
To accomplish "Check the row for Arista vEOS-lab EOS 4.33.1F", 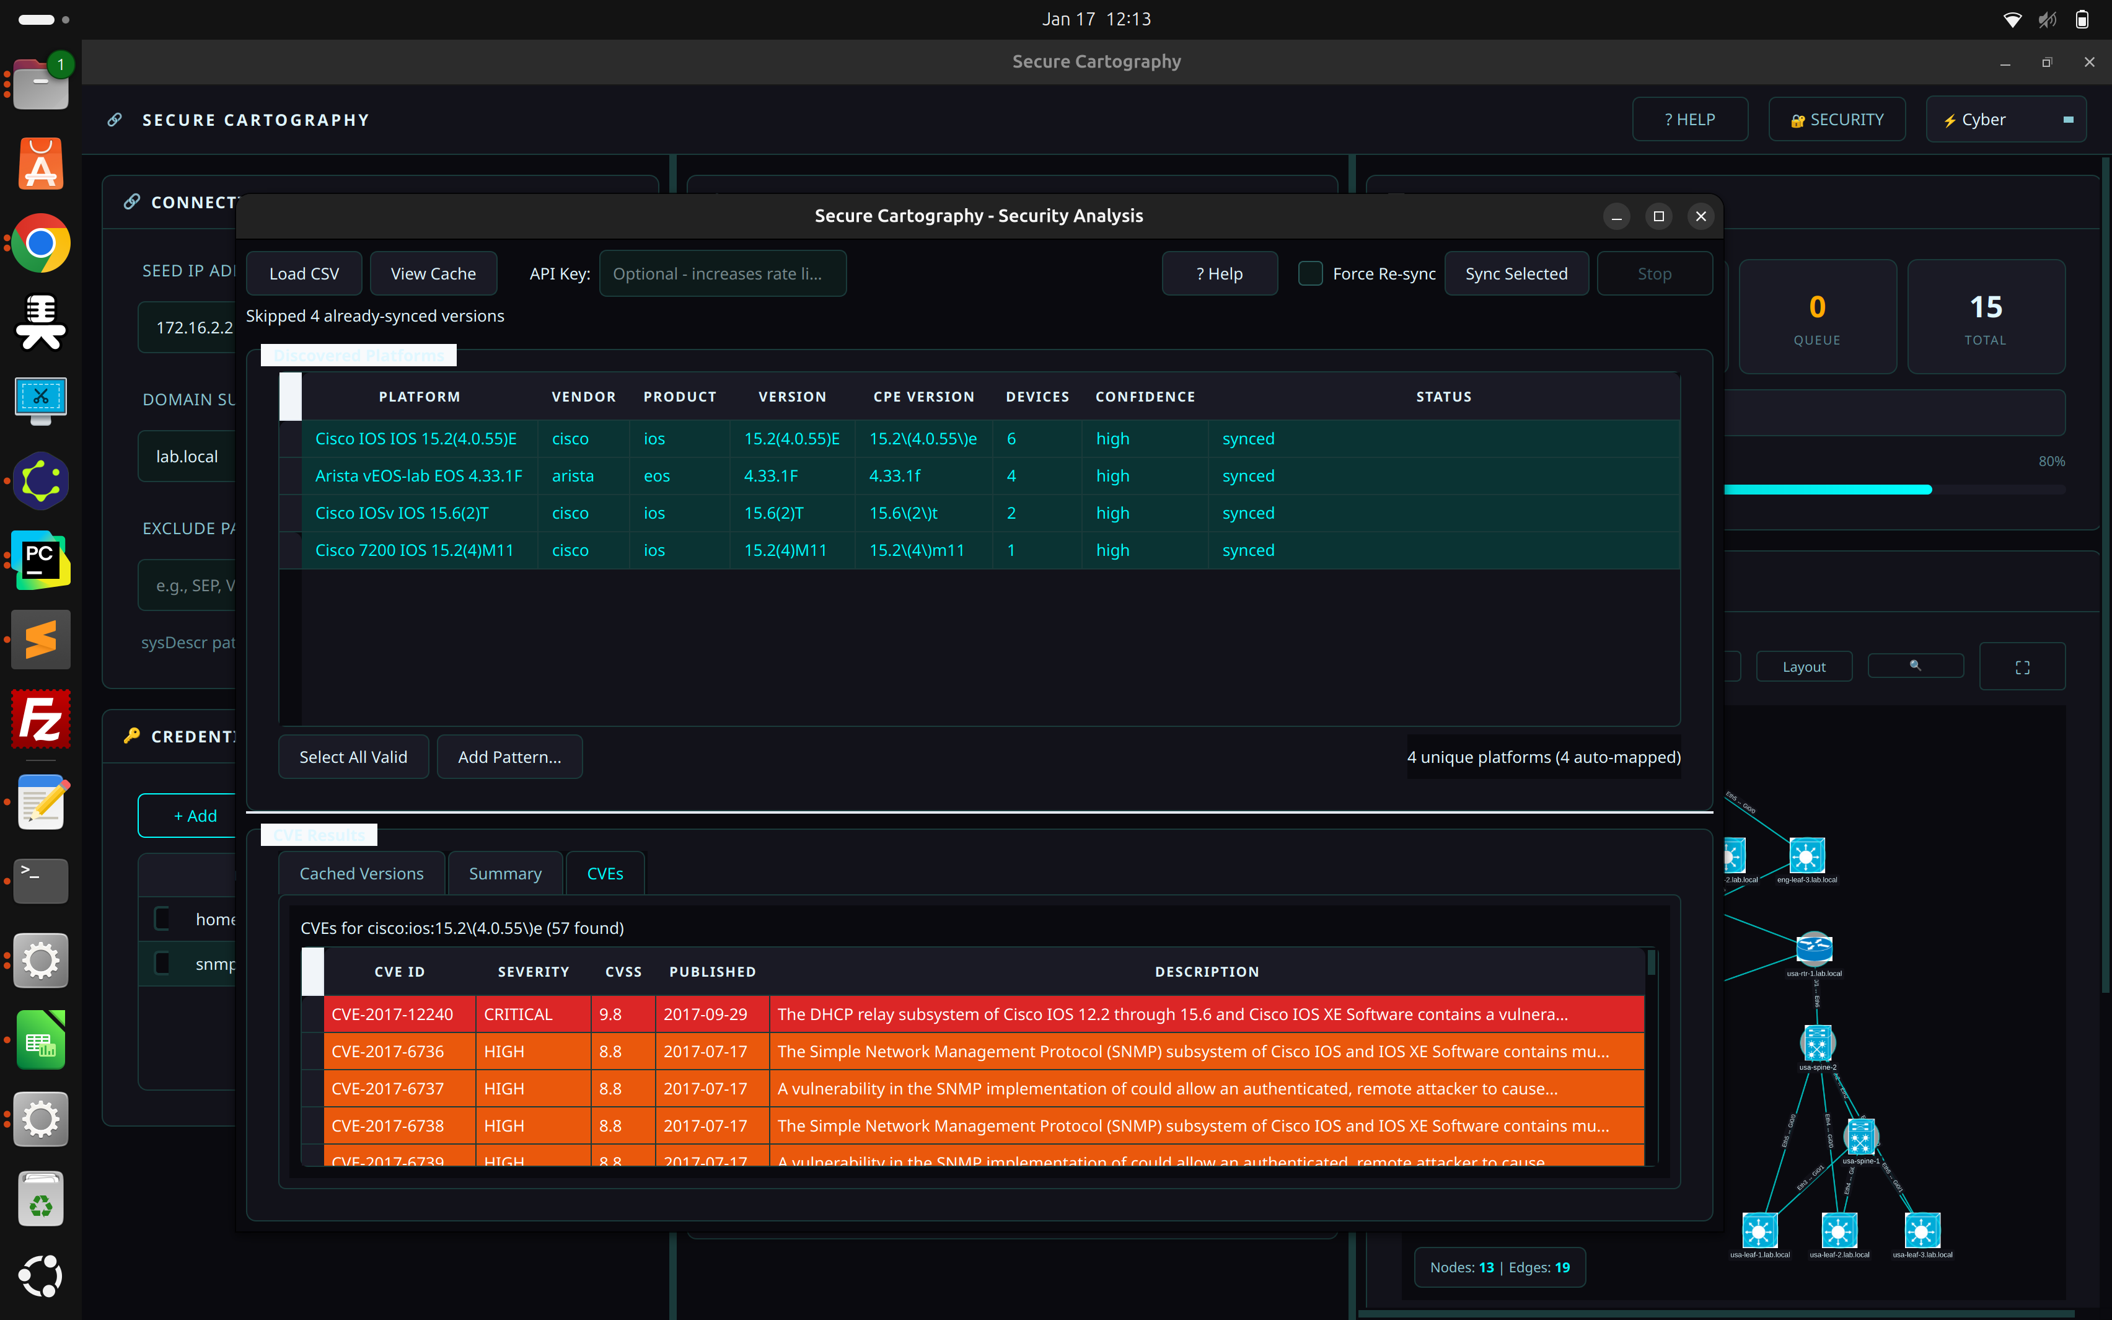I will pos(291,476).
